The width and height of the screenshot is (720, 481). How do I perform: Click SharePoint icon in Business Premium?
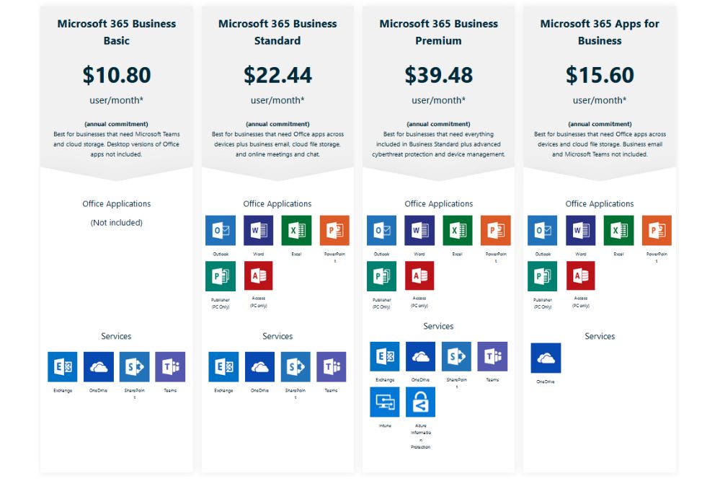456,357
